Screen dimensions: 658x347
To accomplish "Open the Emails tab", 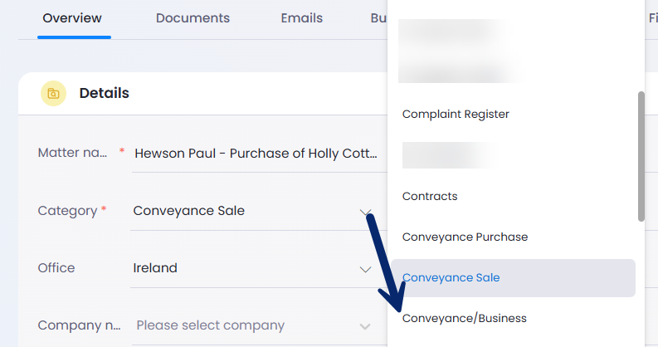I will pos(302,18).
